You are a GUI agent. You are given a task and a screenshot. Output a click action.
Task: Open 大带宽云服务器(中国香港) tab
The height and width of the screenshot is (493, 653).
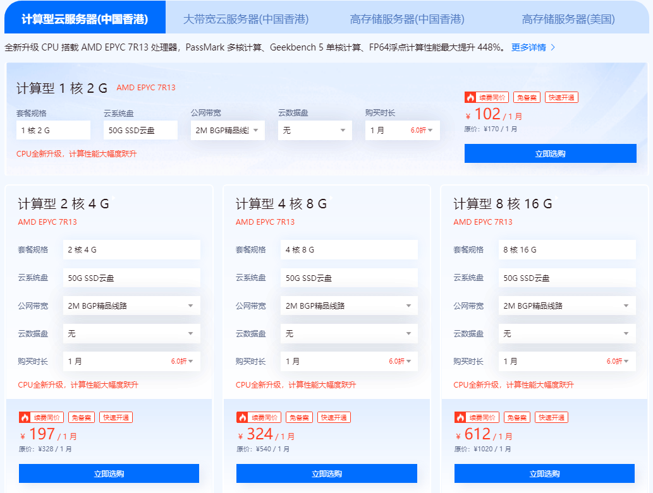click(x=246, y=19)
